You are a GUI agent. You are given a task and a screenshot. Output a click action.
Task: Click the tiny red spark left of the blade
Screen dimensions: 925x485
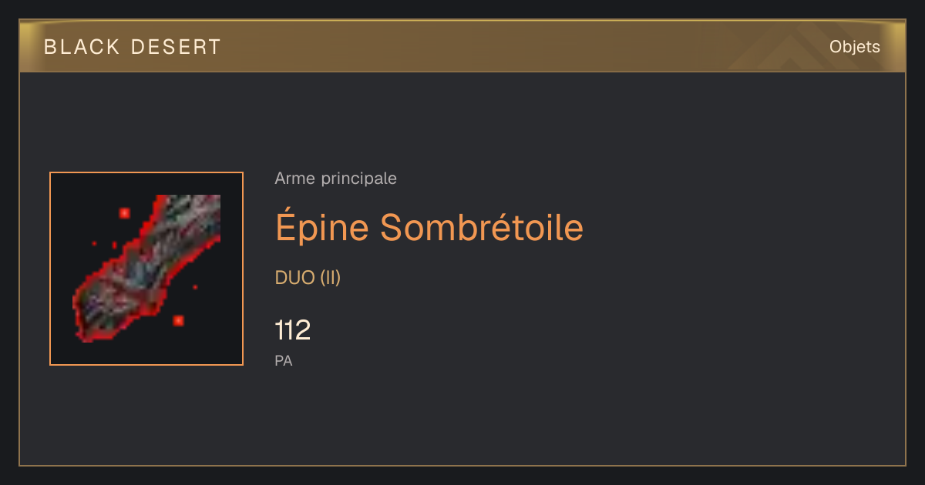(94, 243)
